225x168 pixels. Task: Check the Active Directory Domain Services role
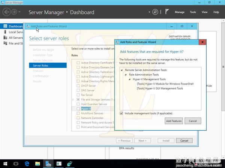click(78, 67)
